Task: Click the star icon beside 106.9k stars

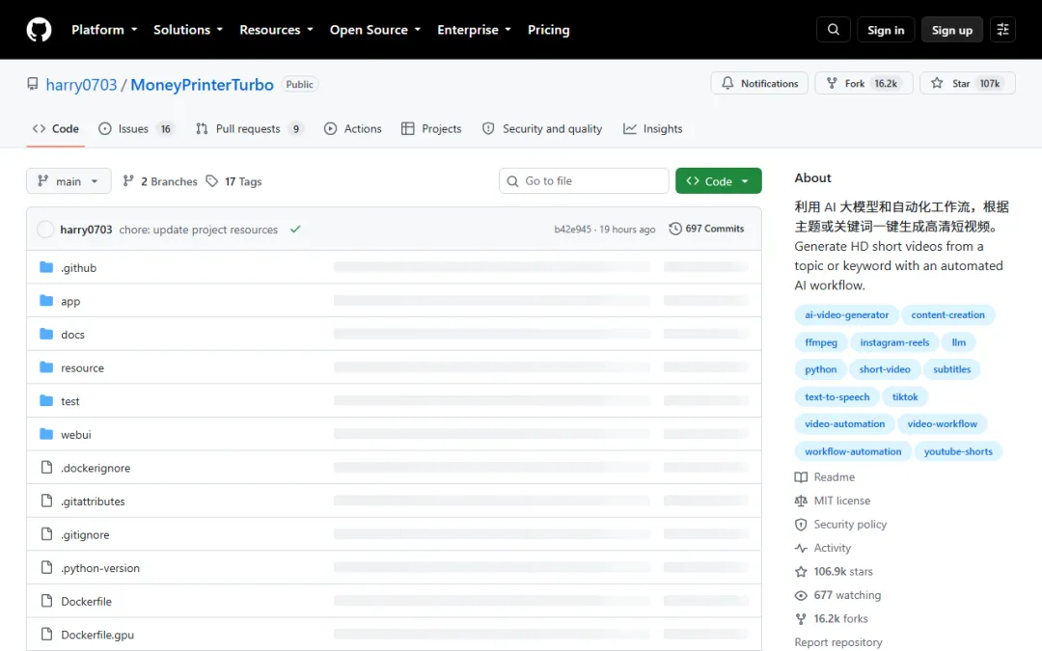Action: (802, 572)
